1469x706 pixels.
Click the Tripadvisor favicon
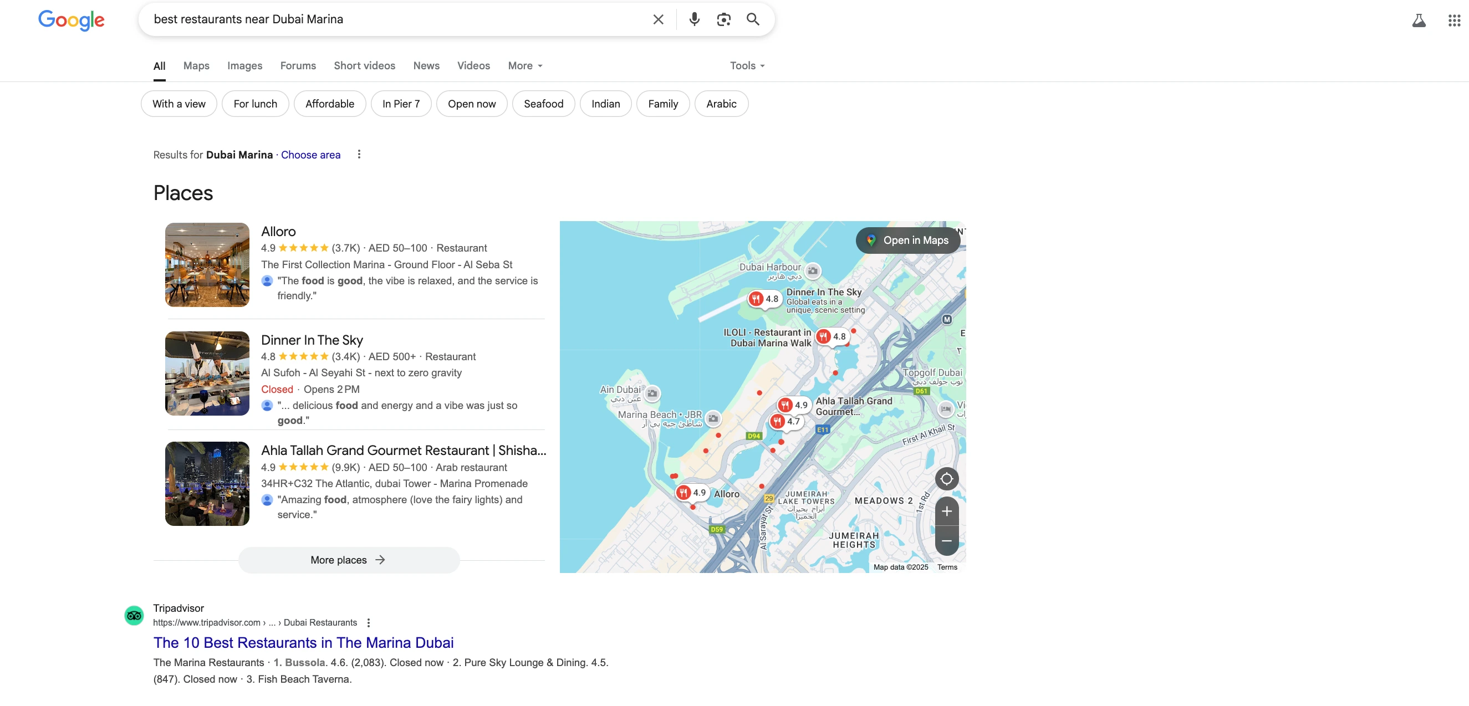click(134, 615)
